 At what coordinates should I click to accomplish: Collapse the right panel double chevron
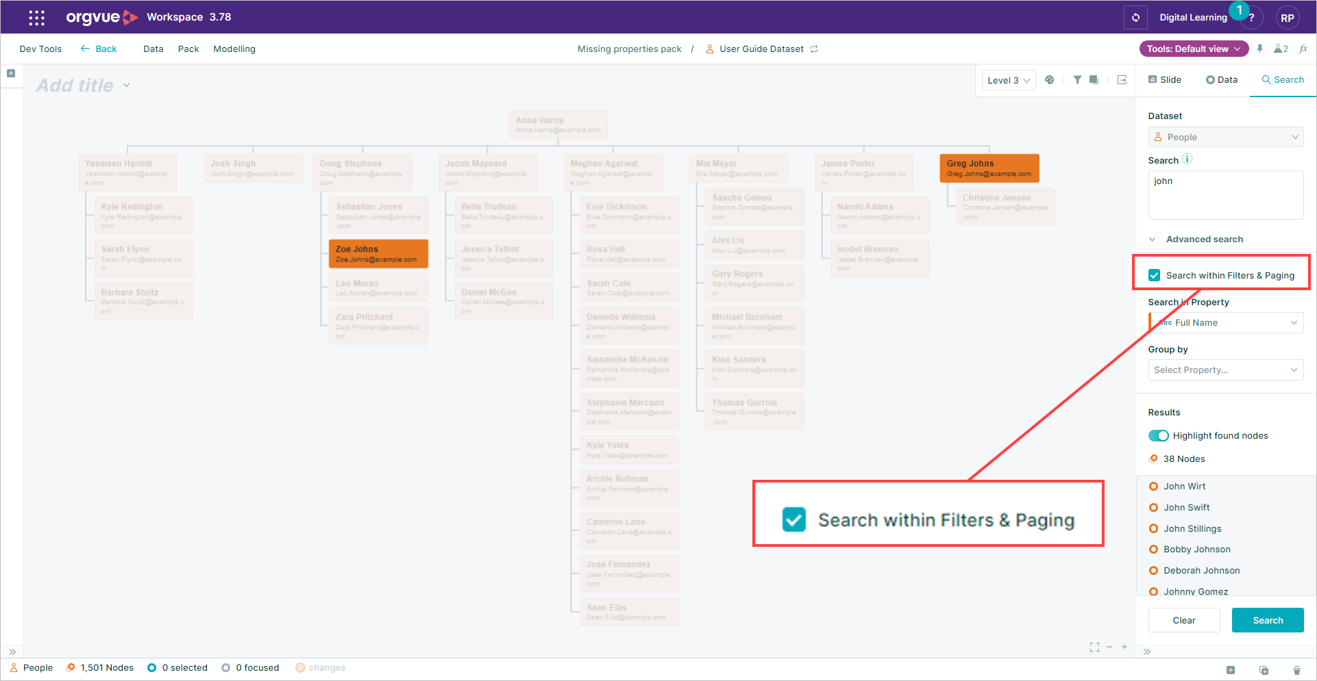point(1147,652)
